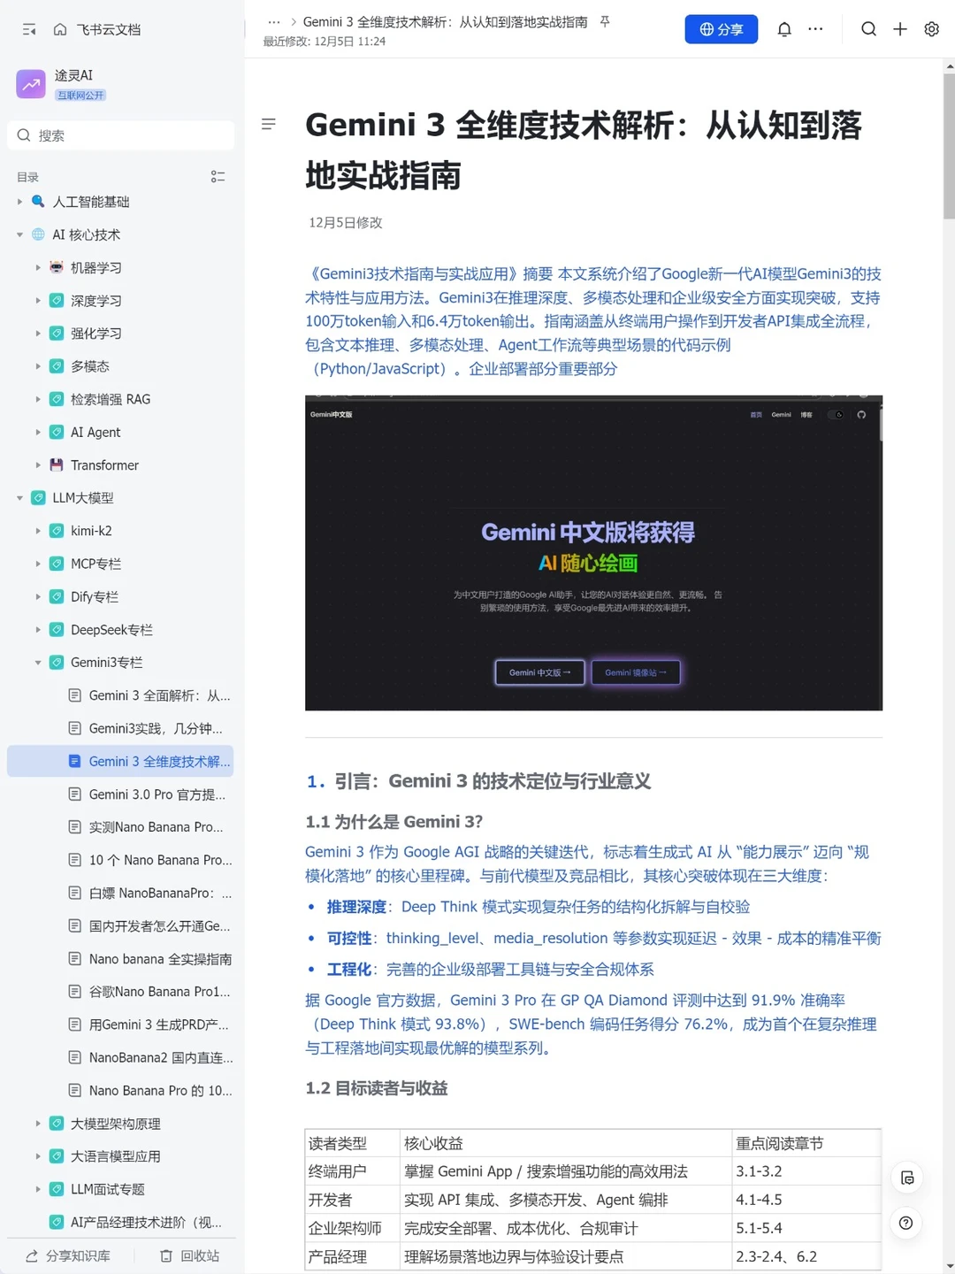Pin the document using the pin icon

pyautogui.click(x=605, y=22)
